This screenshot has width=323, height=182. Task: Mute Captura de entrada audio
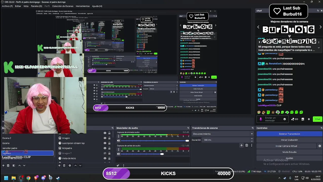coord(118,141)
